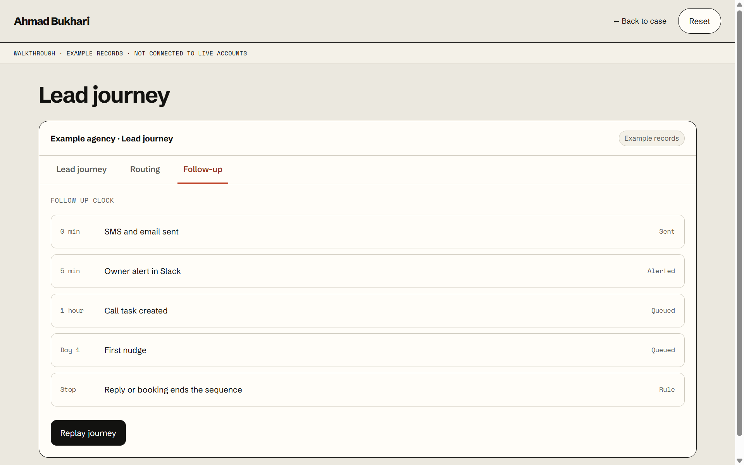The width and height of the screenshot is (744, 465).
Task: Select the SMS and email sent row
Action: coord(367,231)
